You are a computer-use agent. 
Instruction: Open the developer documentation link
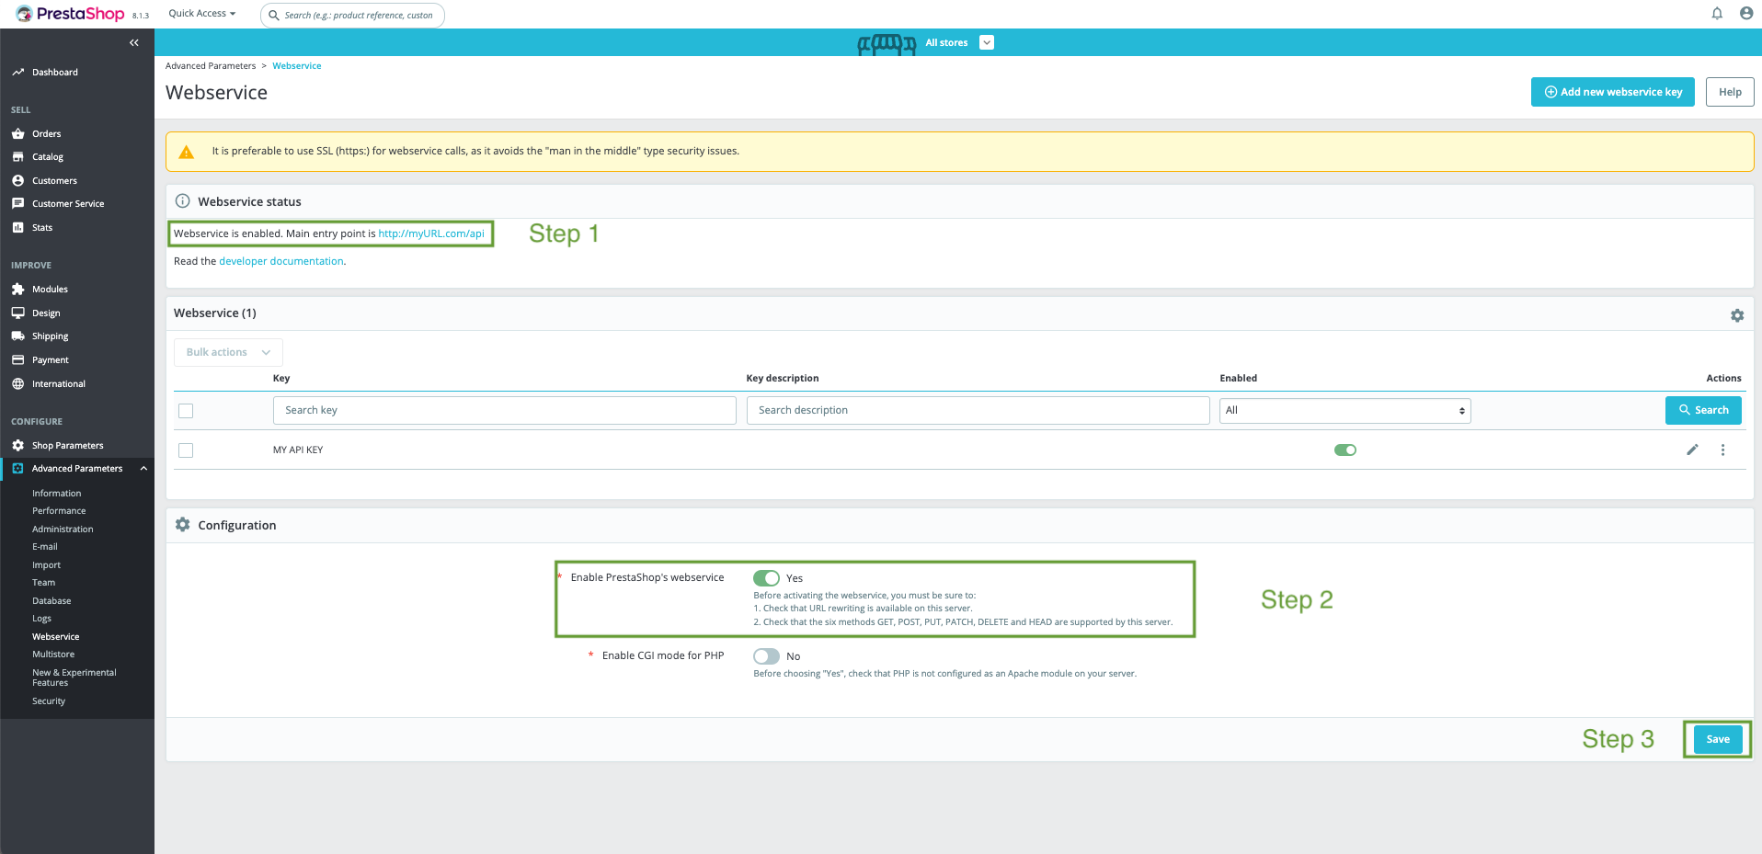point(280,261)
